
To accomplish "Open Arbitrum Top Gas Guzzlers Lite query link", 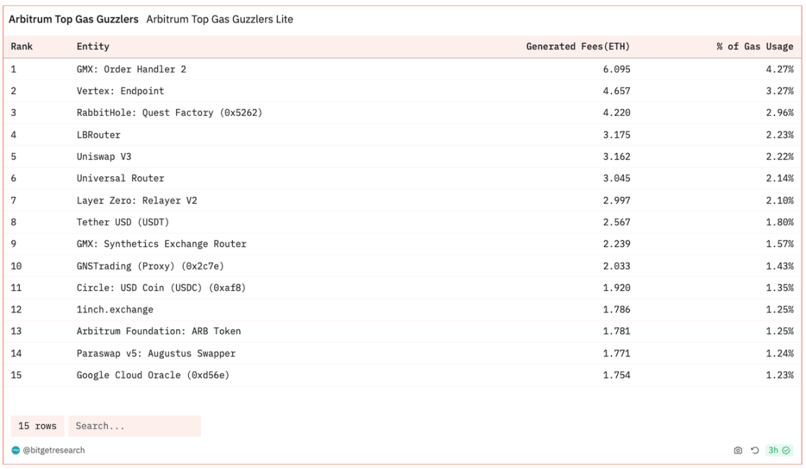I will [x=220, y=20].
